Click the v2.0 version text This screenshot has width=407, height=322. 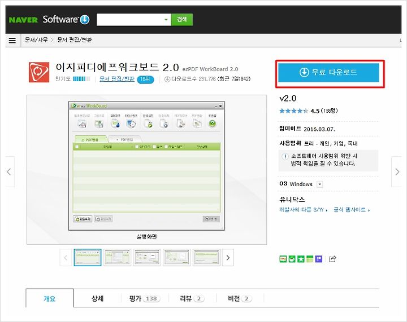pos(288,98)
